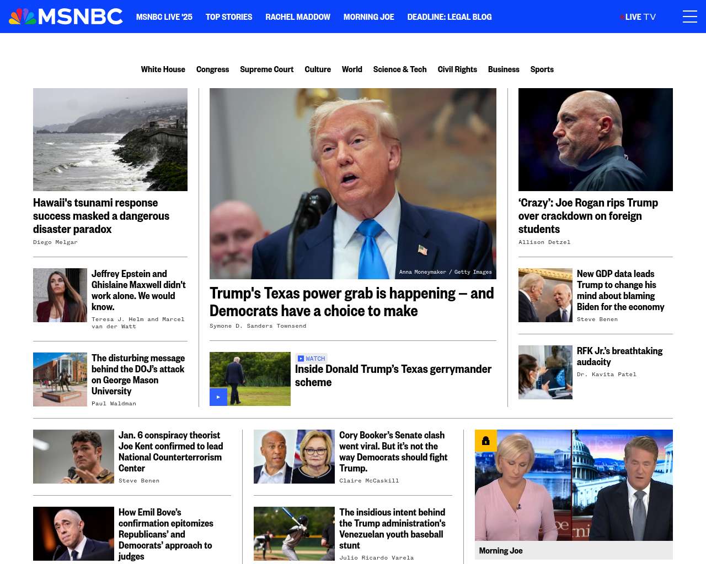Click the Hawaii coastline storm photo
The width and height of the screenshot is (706, 564).
(x=110, y=139)
